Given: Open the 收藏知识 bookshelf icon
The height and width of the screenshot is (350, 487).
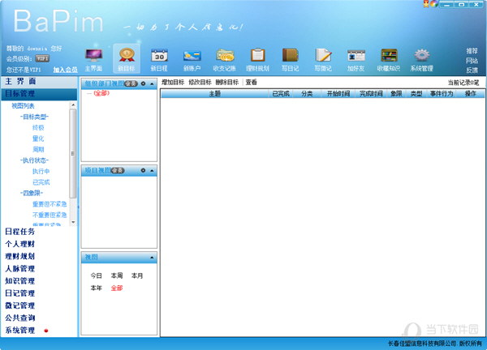Looking at the screenshot, I should pyautogui.click(x=389, y=56).
